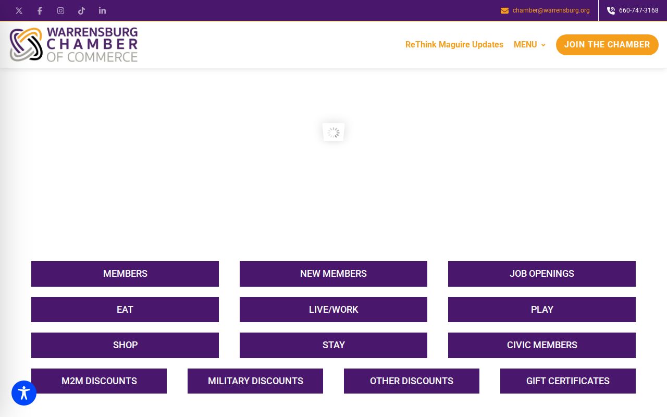Select the LIVE/WORK category
Viewport: 667px width, 417px height.
tap(333, 310)
